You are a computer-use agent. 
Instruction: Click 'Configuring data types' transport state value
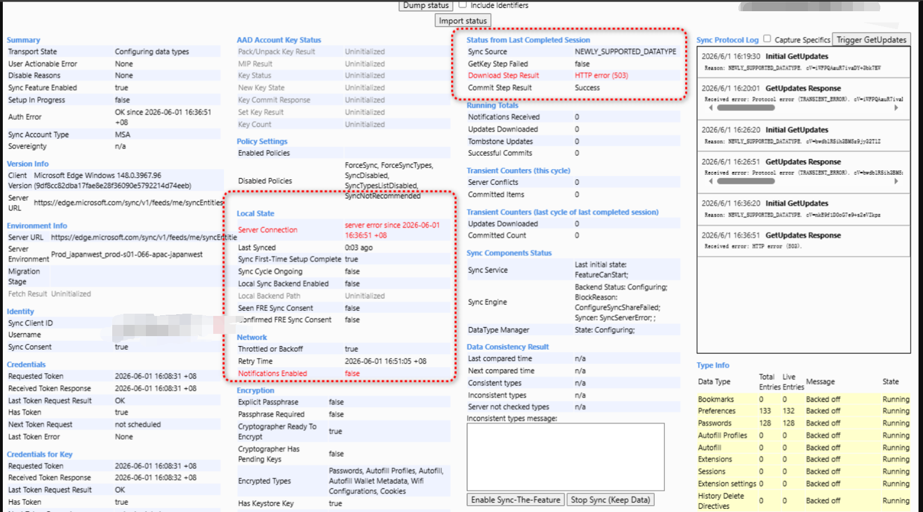pos(152,52)
